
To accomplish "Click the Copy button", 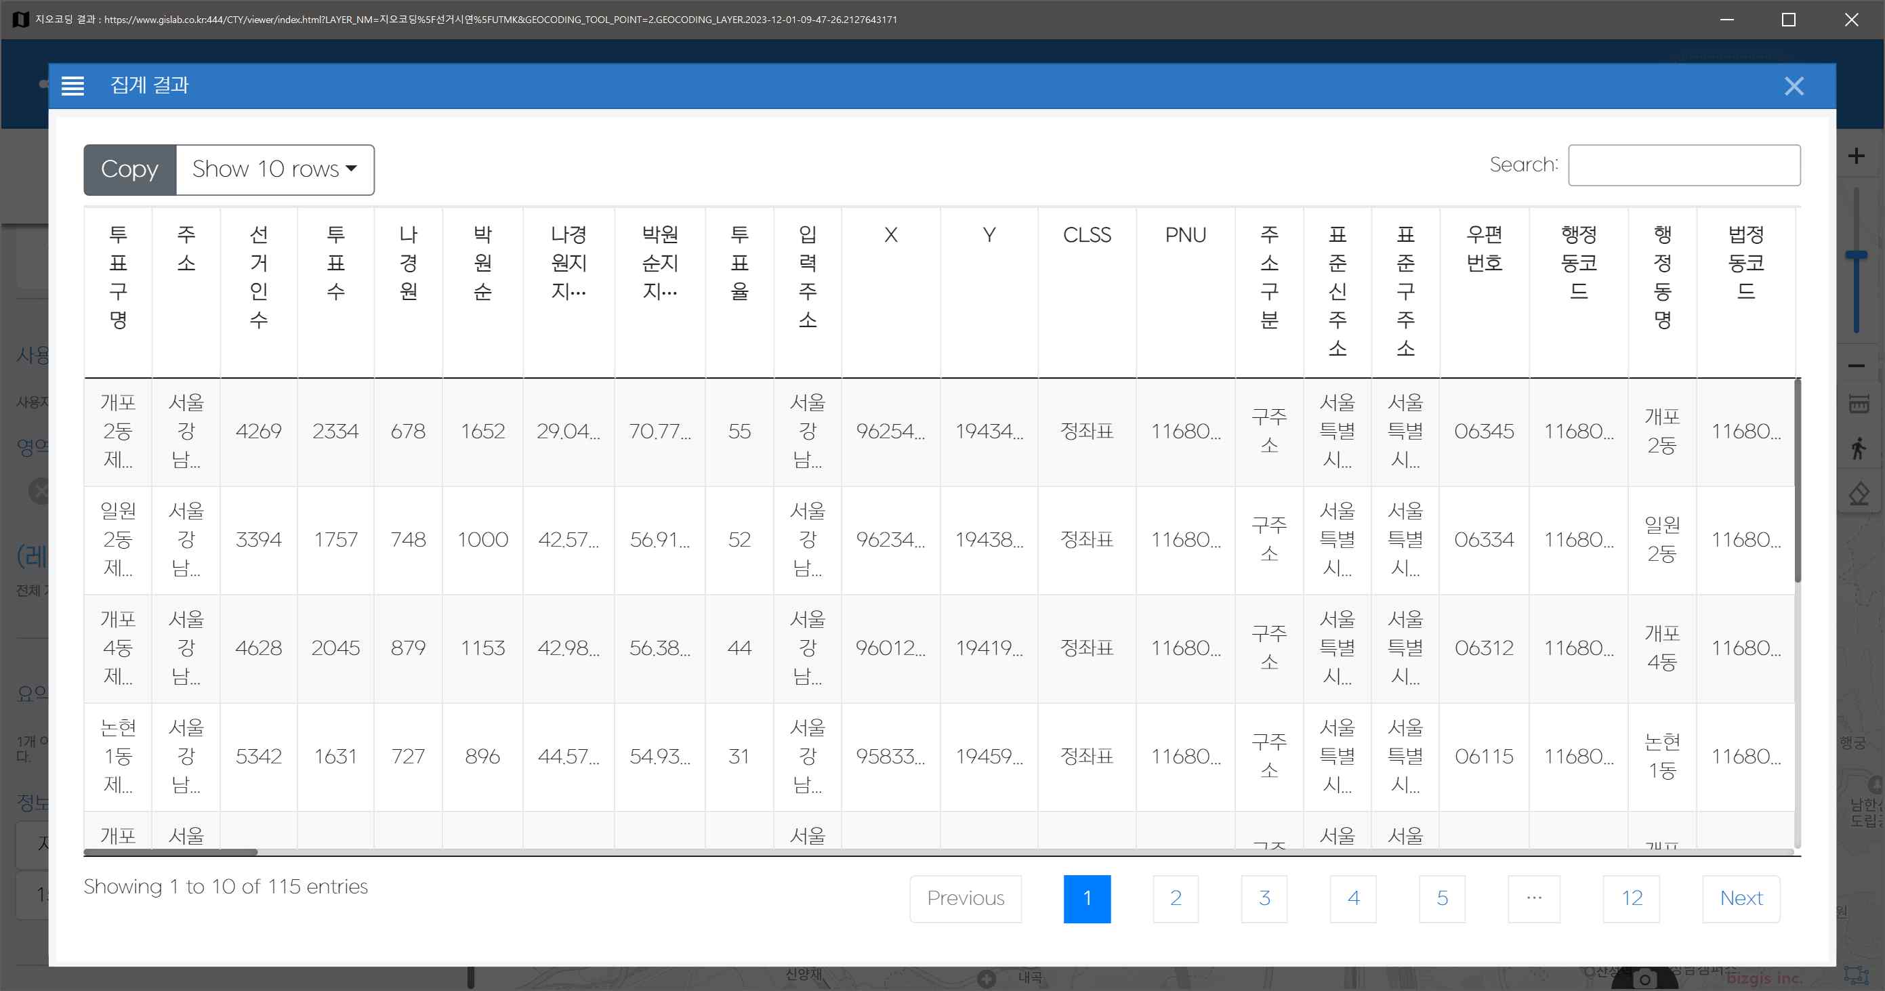I will point(129,169).
